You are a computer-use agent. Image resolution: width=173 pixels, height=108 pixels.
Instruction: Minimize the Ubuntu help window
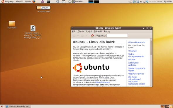tap(144, 28)
